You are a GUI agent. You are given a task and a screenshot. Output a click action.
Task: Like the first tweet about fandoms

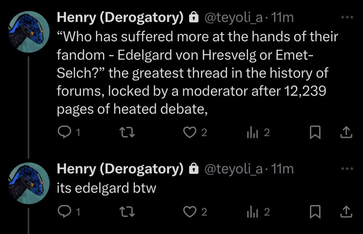[x=189, y=132]
